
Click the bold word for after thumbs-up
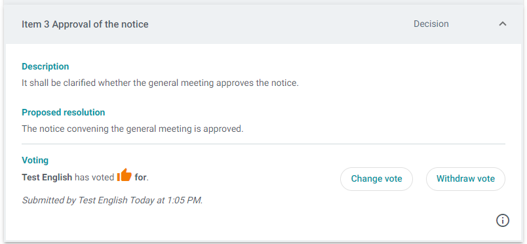pyautogui.click(x=141, y=177)
